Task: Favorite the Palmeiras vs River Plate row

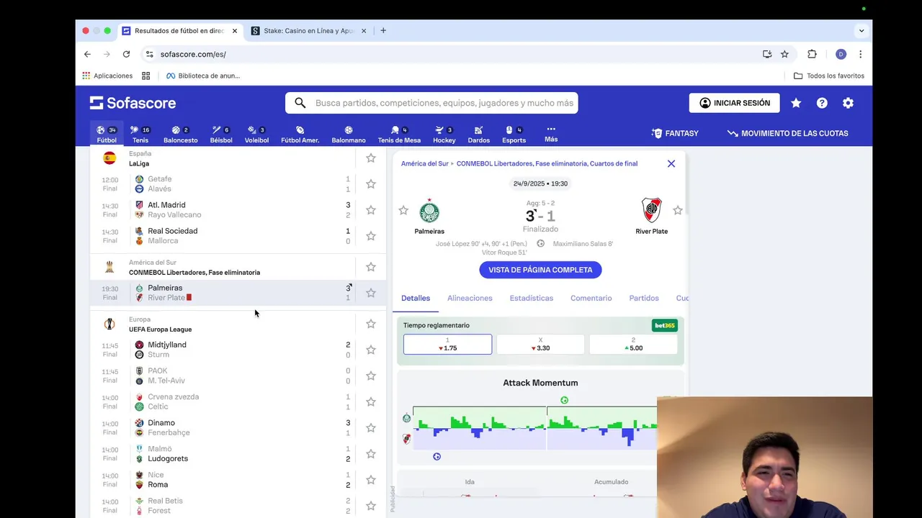Action: pyautogui.click(x=371, y=293)
